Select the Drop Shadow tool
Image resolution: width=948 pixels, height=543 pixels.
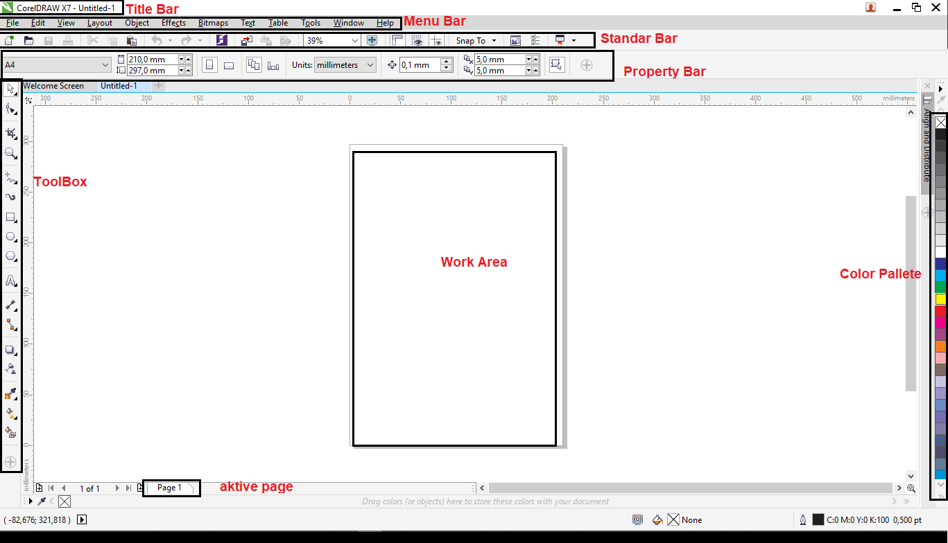pyautogui.click(x=11, y=350)
